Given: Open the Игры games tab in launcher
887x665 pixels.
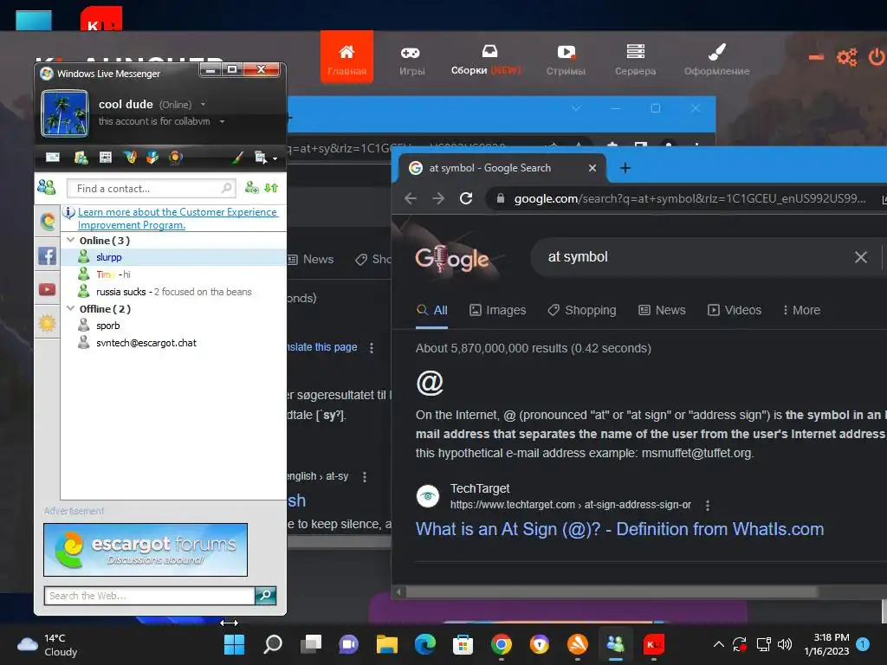Looking at the screenshot, I should tap(411, 60).
